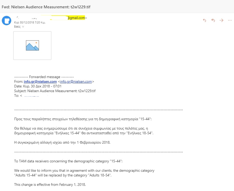This screenshot has height=191, width=234.
Task: Expand the recipients list chevron next to Εσείς
Action: pyautogui.click(x=23, y=27)
